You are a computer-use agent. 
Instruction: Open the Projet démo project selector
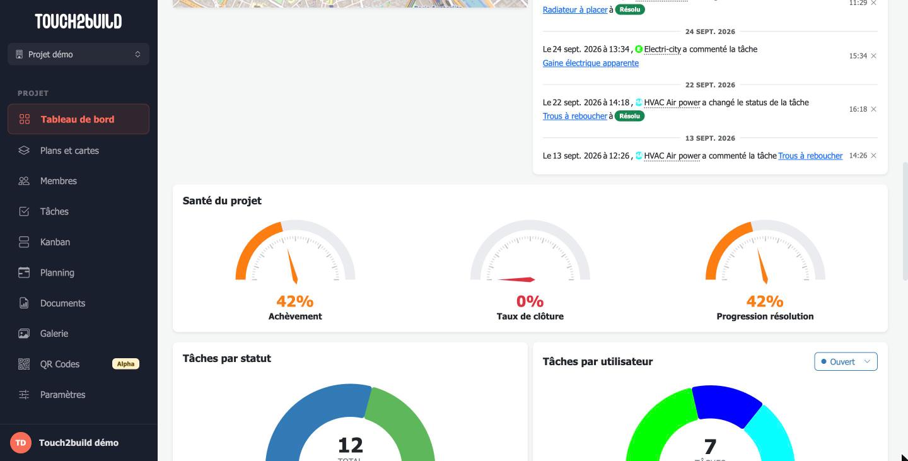[78, 54]
